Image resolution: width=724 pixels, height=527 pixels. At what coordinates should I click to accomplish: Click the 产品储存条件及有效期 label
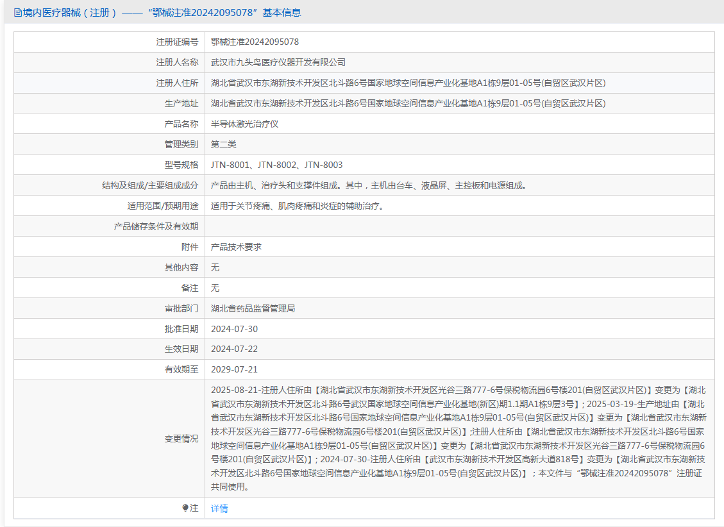156,226
